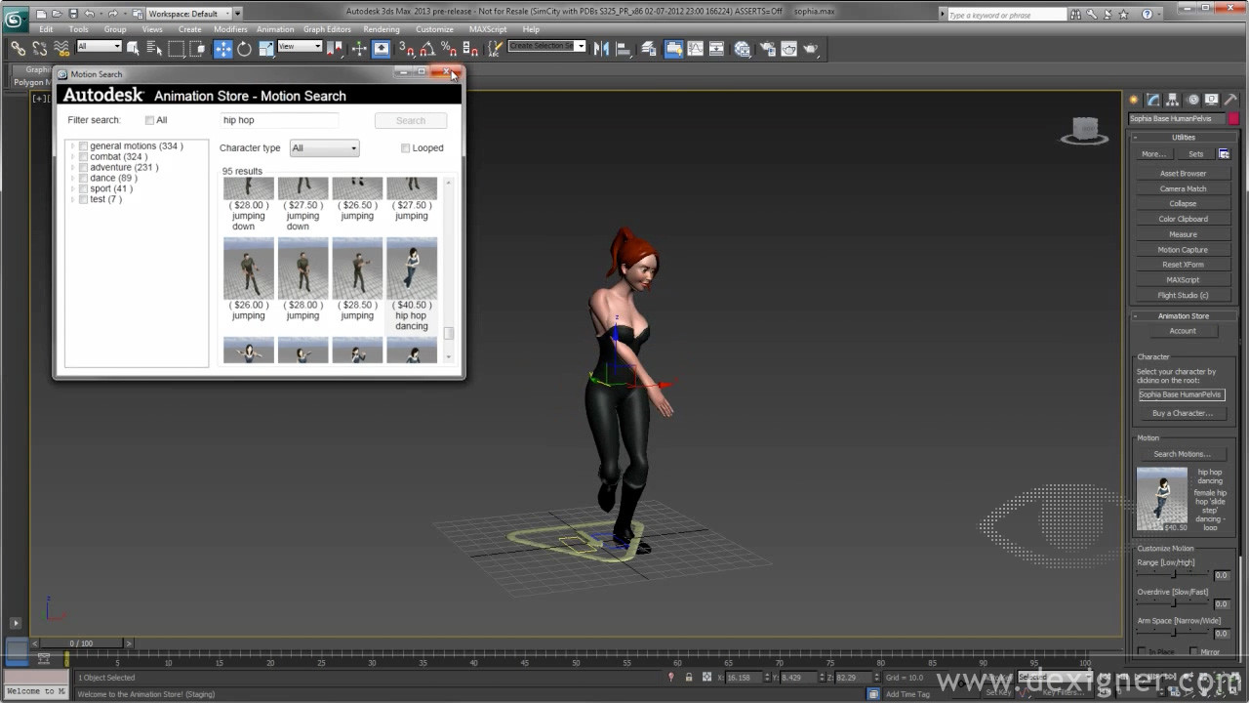Expand the dance category tree node
The width and height of the screenshot is (1249, 703).
point(72,179)
